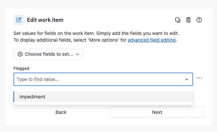Open help via the question mark icon
This screenshot has height=132, width=217.
pyautogui.click(x=199, y=20)
